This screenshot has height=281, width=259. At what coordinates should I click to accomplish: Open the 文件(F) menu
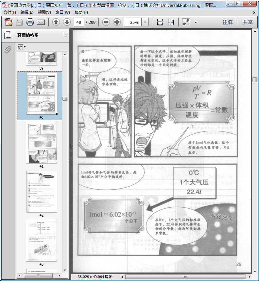10,12
